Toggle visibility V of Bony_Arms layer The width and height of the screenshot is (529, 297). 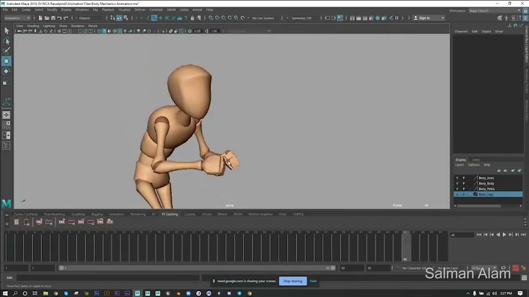[x=457, y=178]
